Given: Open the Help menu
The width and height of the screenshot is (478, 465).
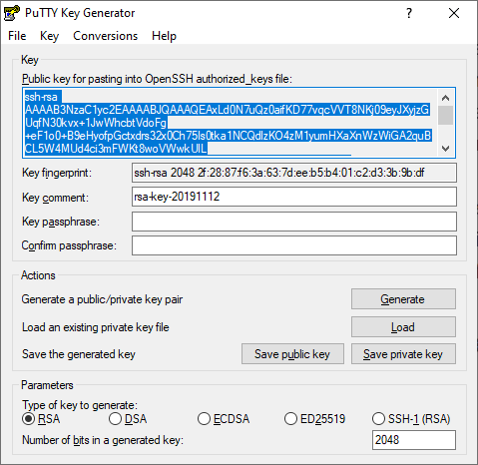Looking at the screenshot, I should [164, 36].
